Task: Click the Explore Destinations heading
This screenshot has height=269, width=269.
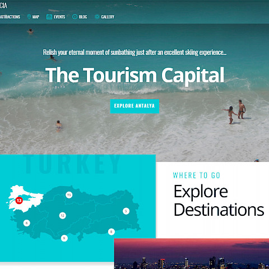Action: pyautogui.click(x=219, y=201)
